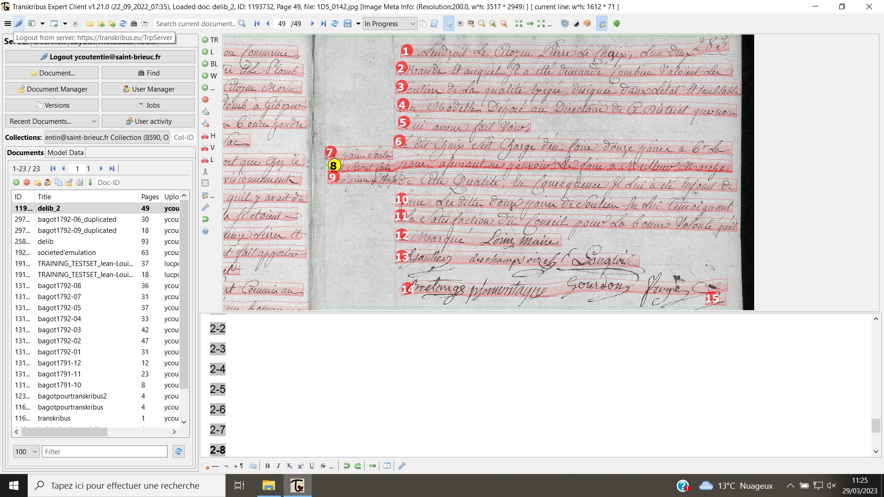Select the zoom in tool
Image resolution: width=884 pixels, height=497 pixels.
tap(492, 23)
